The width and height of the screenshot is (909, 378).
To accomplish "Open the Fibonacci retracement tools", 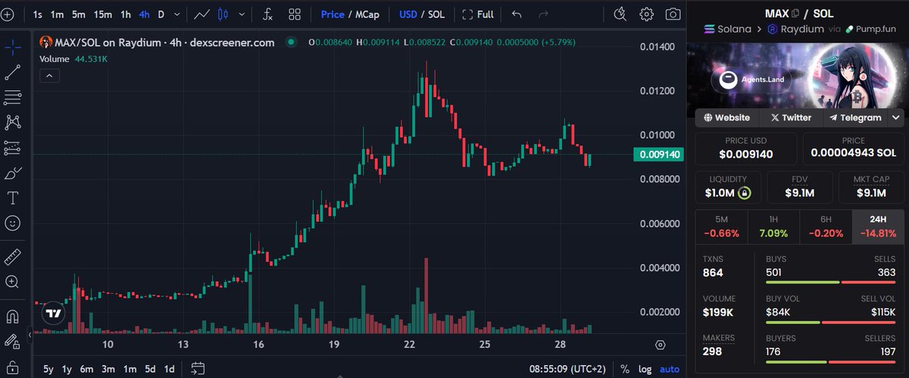I will pos(13,97).
